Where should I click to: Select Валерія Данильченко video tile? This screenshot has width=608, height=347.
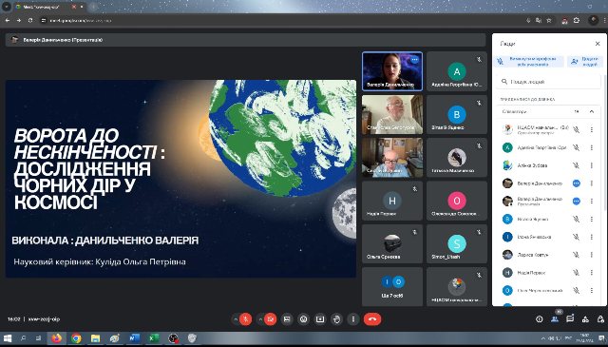[x=392, y=71]
